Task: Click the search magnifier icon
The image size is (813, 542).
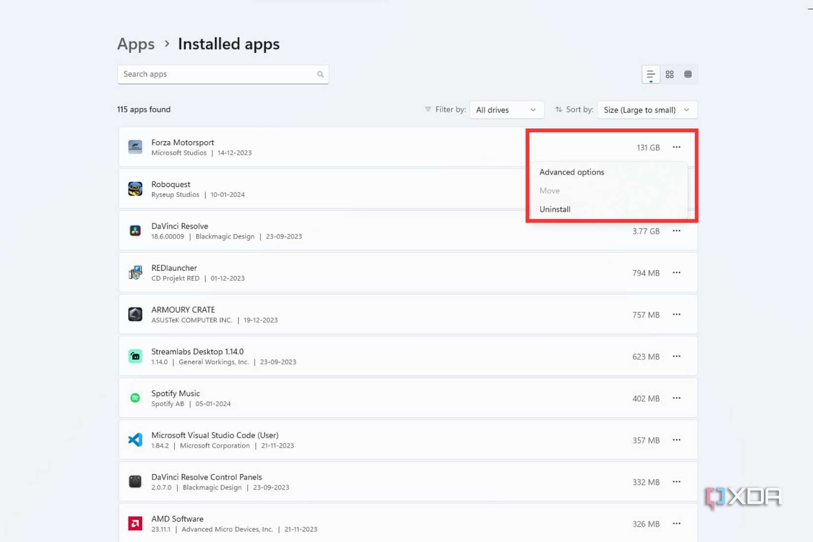Action: (320, 74)
